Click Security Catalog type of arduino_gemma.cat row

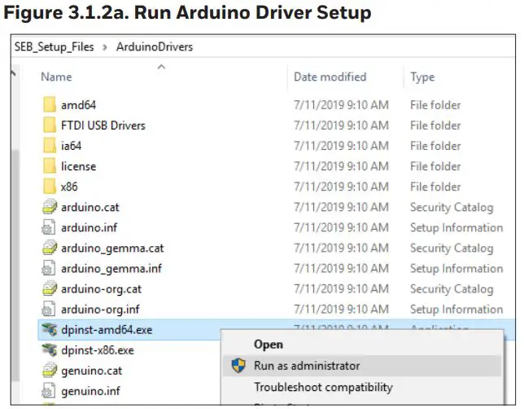(x=452, y=248)
